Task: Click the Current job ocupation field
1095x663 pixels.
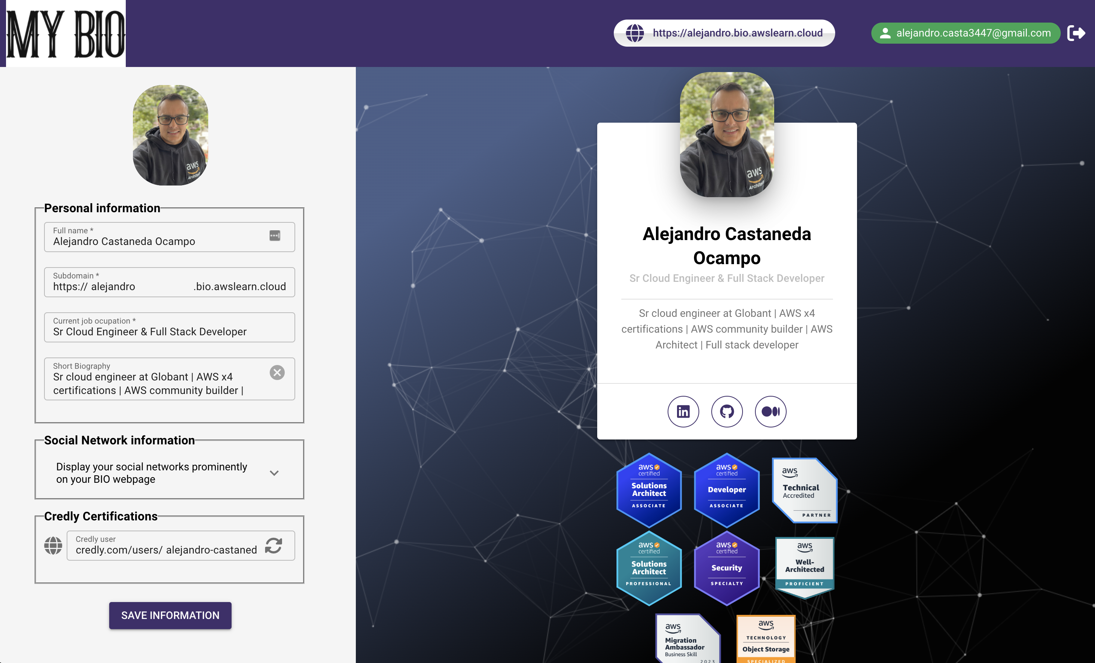Action: coord(169,327)
